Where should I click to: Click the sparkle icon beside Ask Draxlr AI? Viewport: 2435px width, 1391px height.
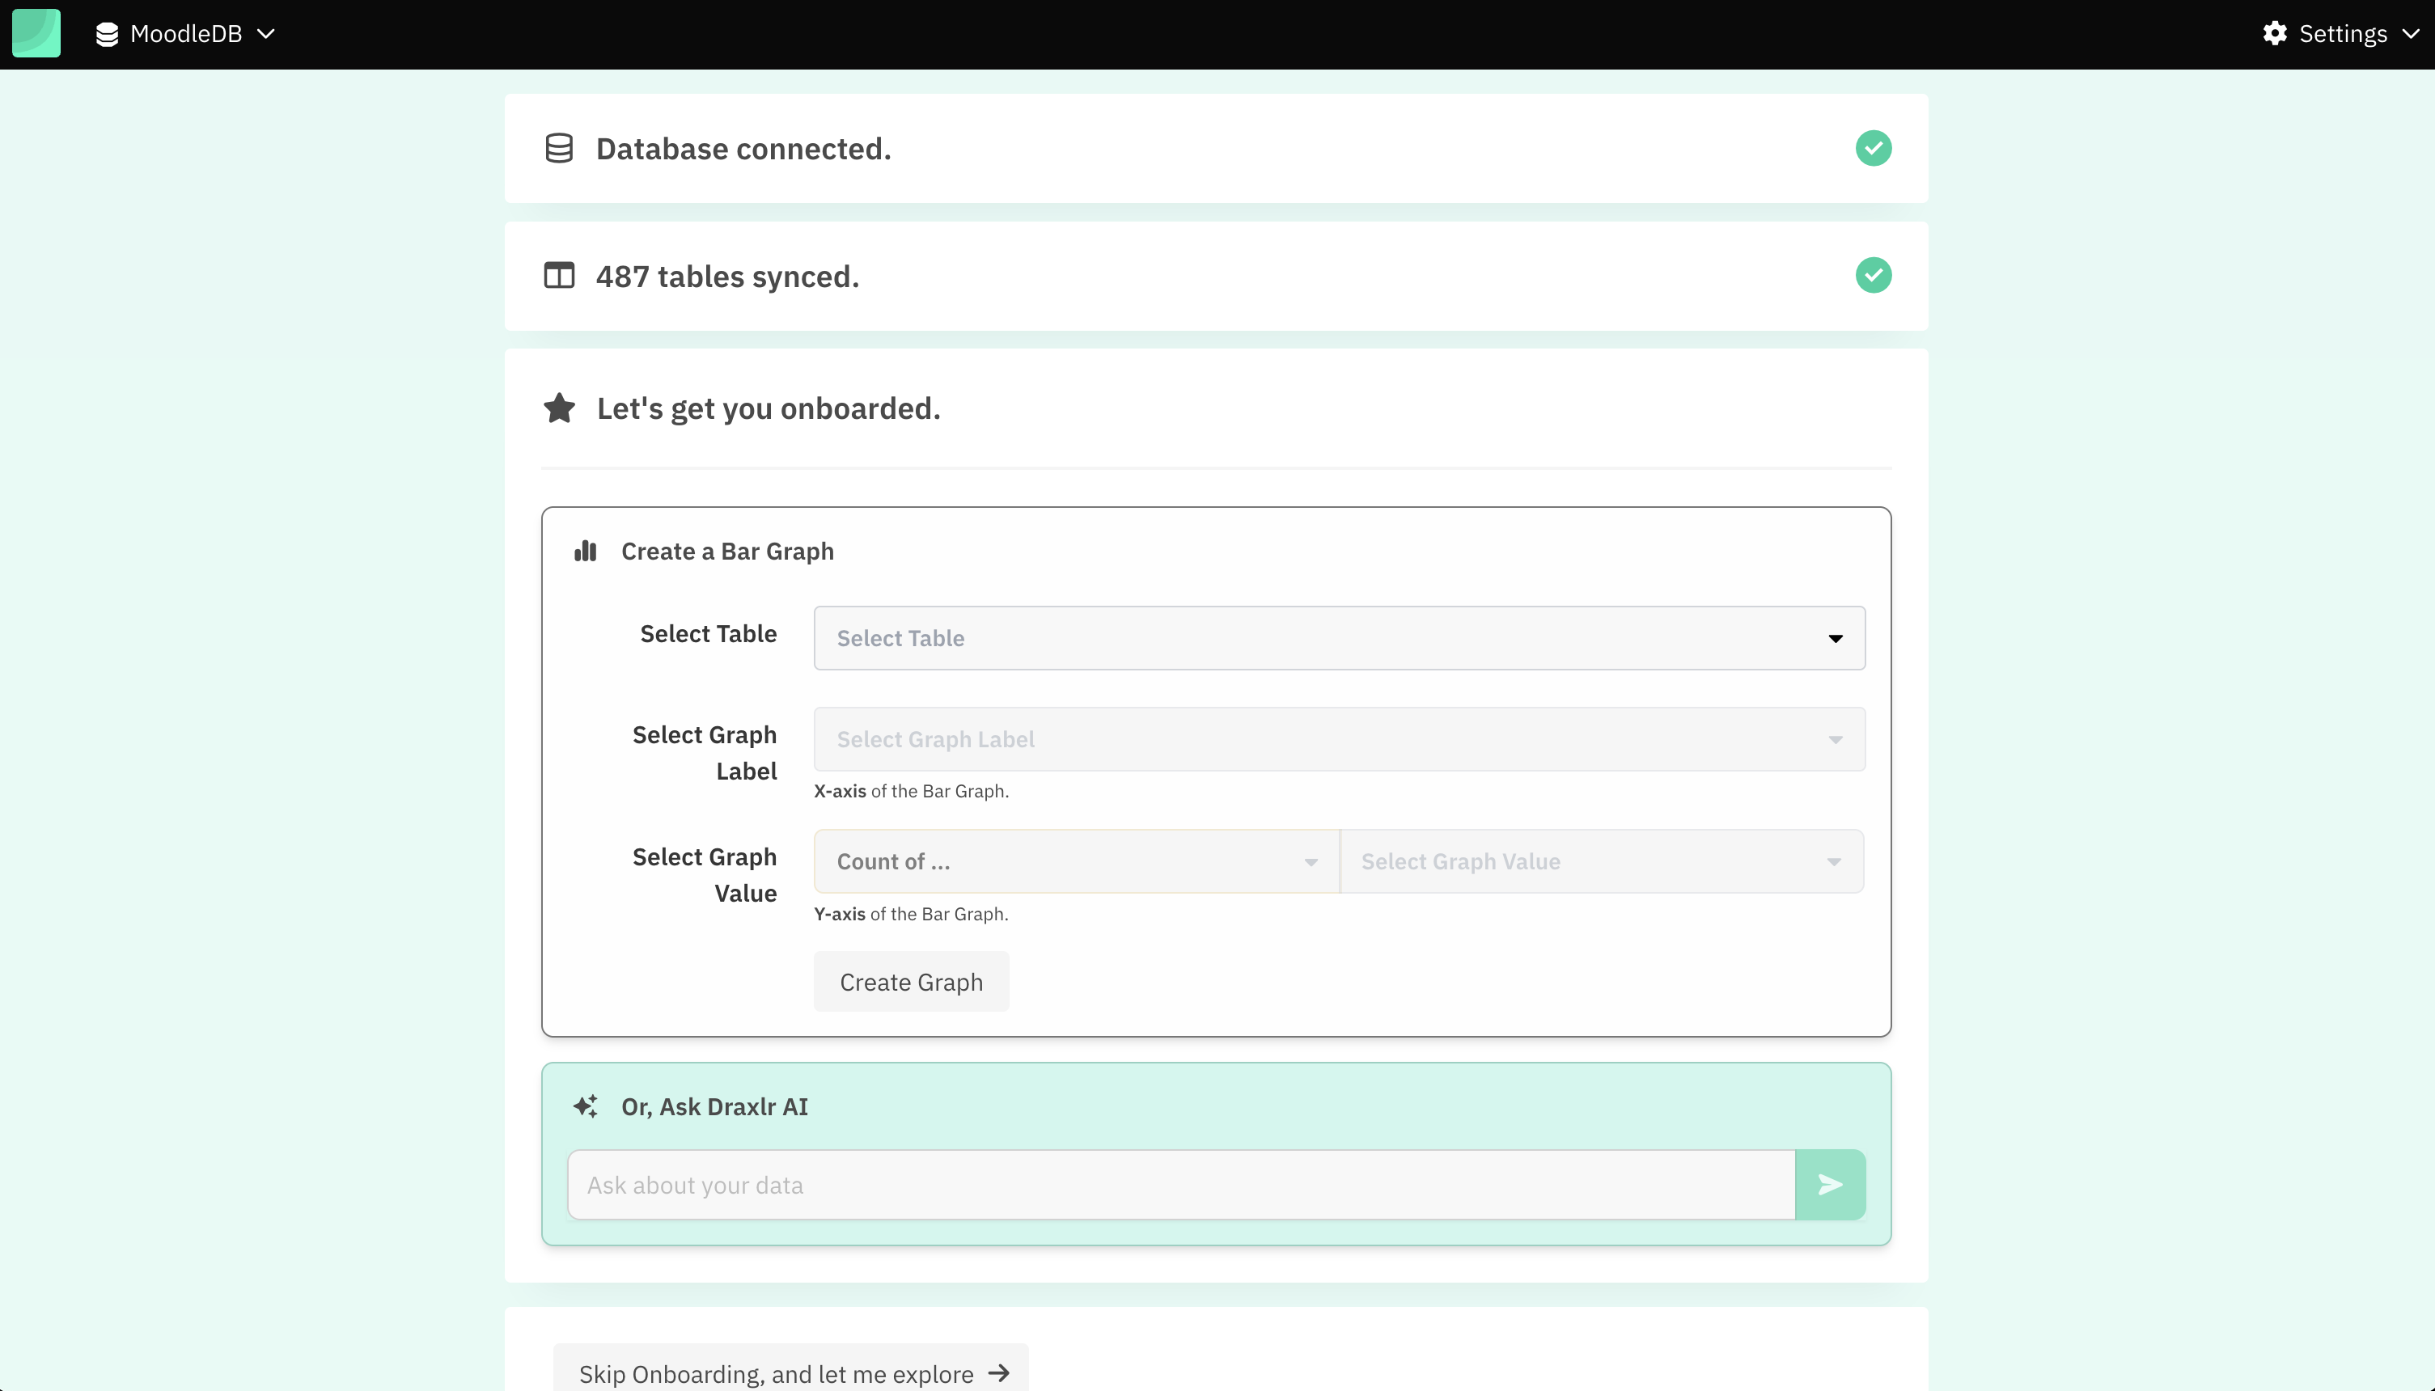pos(585,1106)
